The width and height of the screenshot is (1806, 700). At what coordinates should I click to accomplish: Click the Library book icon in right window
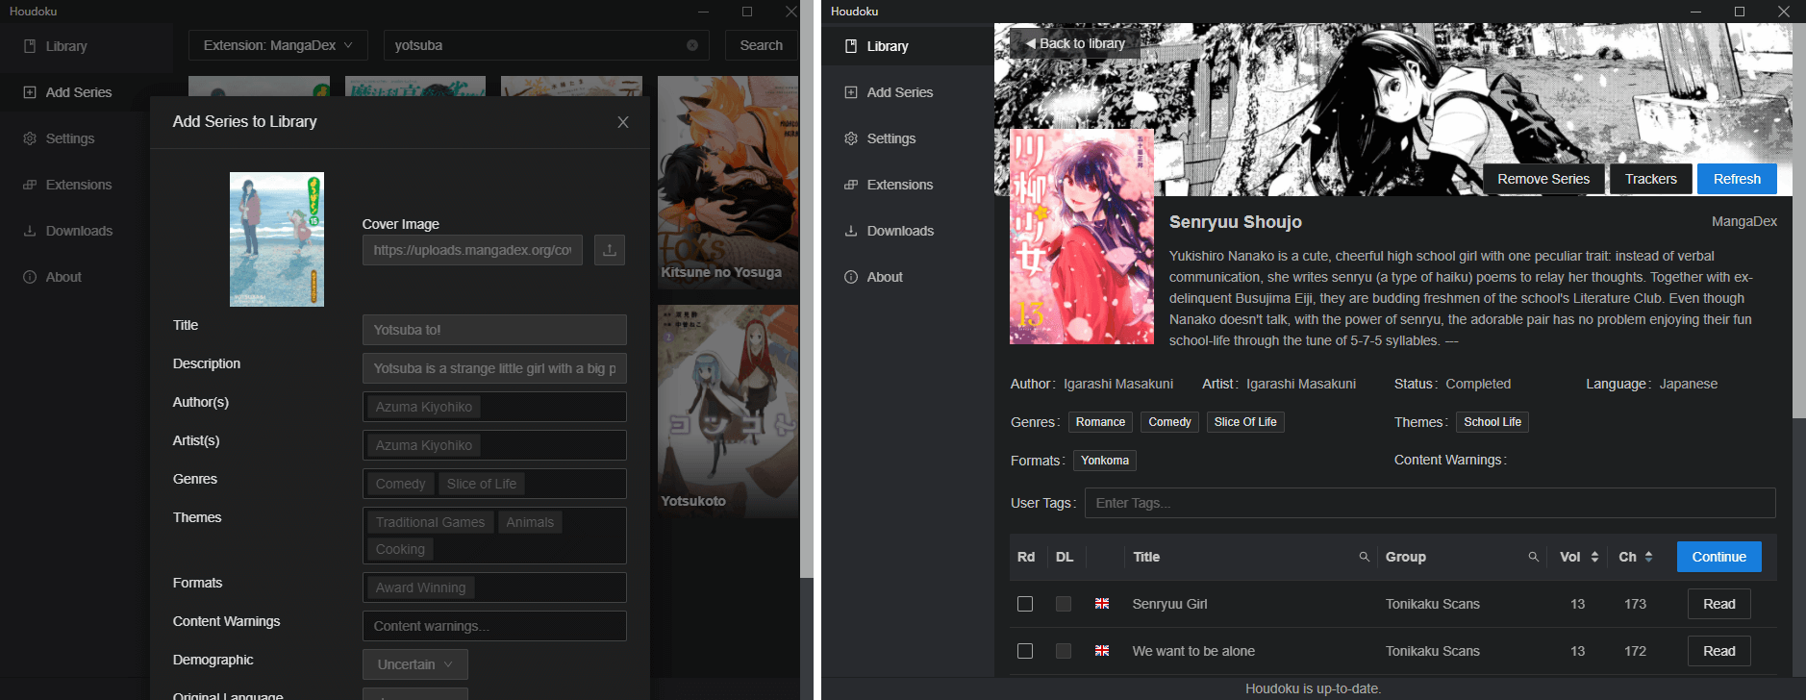(x=851, y=46)
